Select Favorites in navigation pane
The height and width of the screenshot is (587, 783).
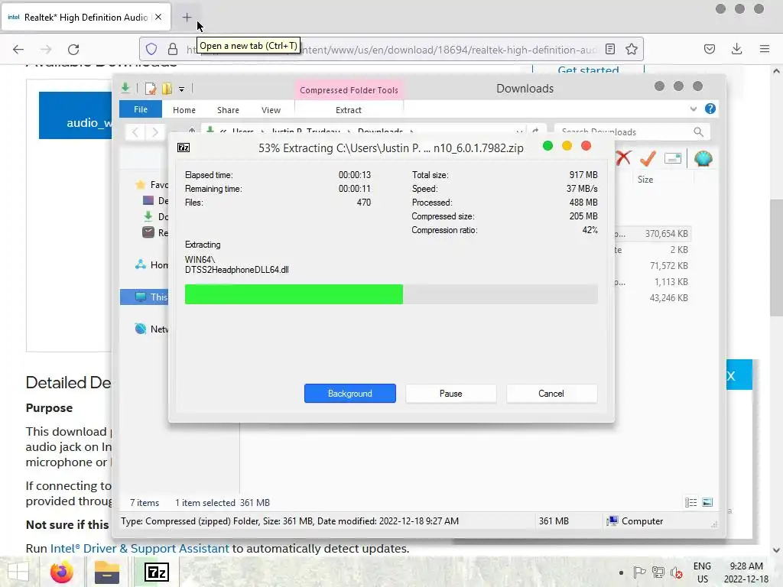(x=152, y=185)
